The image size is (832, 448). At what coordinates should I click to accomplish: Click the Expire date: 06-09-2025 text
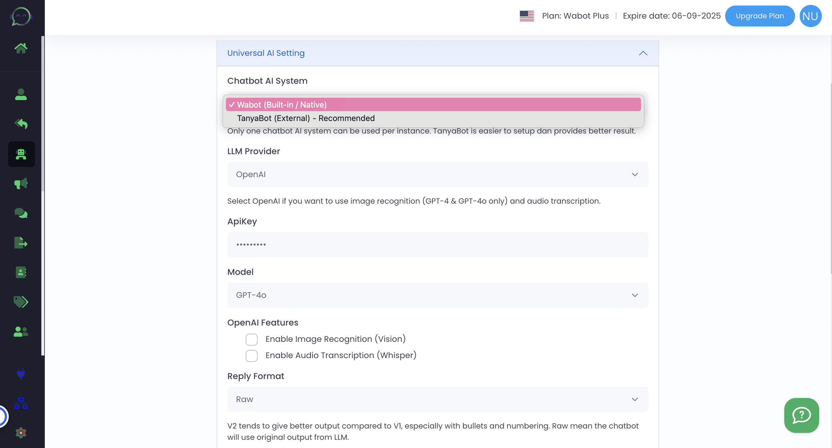[672, 16]
